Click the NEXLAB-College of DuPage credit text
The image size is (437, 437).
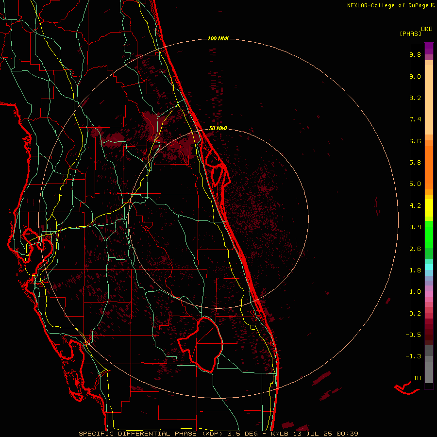387,5
